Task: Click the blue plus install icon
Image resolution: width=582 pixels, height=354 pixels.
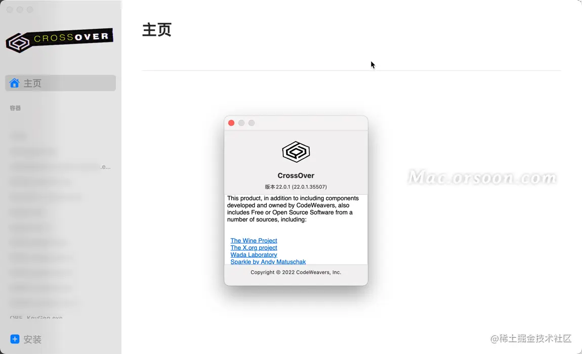Action: [x=15, y=339]
